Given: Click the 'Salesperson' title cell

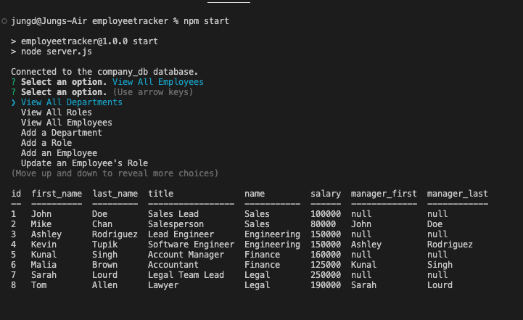Looking at the screenshot, I should pyautogui.click(x=176, y=224).
